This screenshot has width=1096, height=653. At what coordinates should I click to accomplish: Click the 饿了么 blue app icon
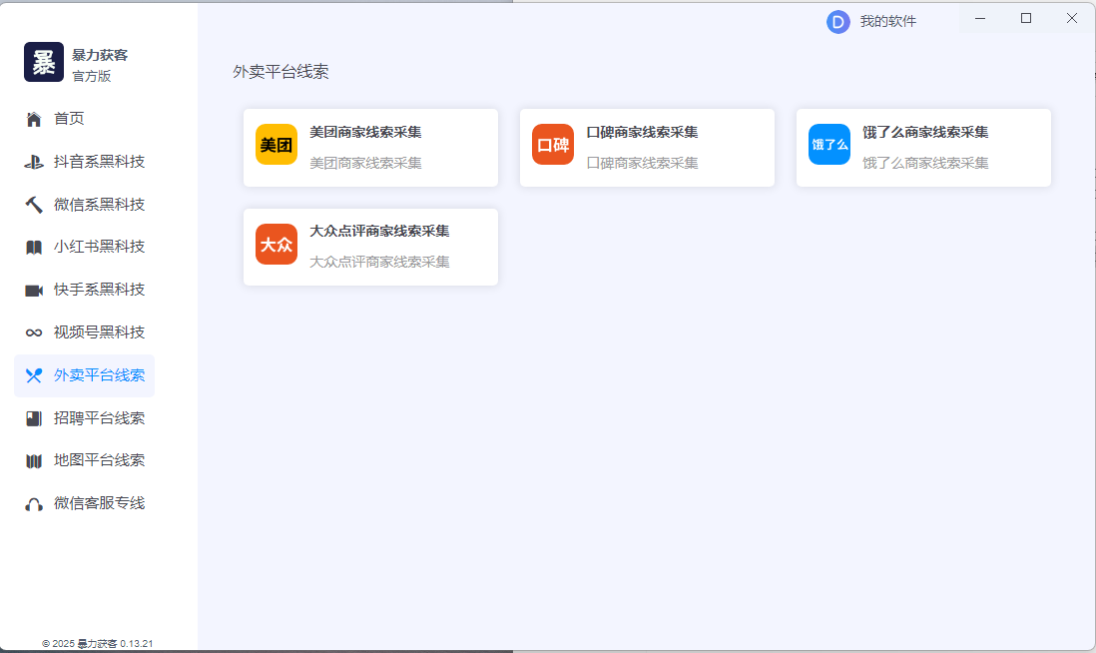829,145
